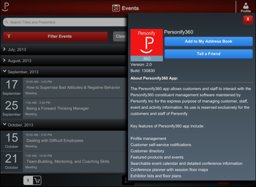
Task: Focus the Search Titles and Presenters field
Action: click(x=65, y=22)
